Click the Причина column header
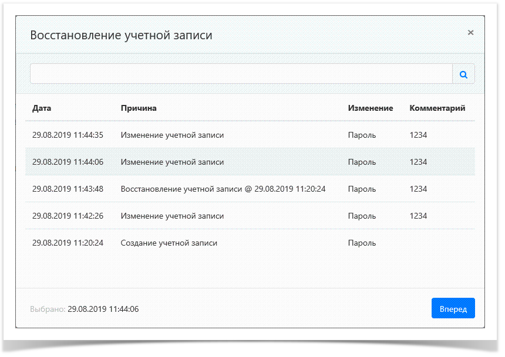The height and width of the screenshot is (357, 505). coord(137,108)
